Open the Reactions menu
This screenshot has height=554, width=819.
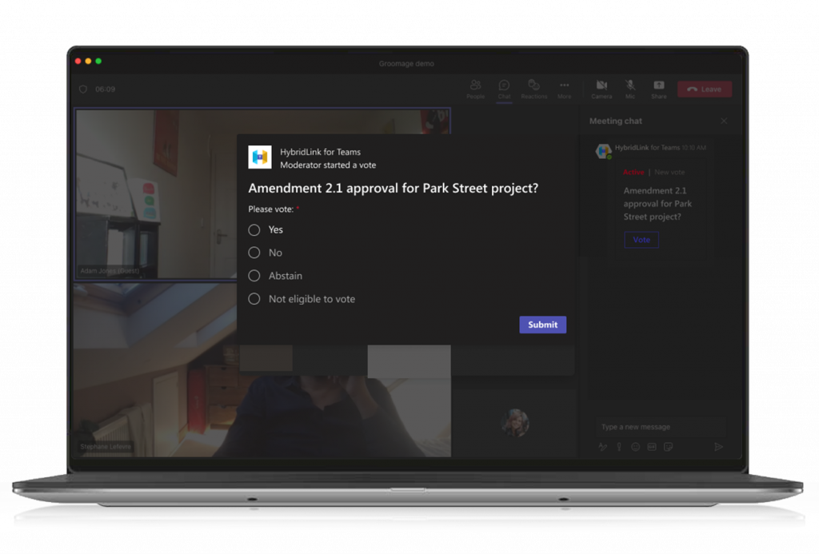click(533, 88)
